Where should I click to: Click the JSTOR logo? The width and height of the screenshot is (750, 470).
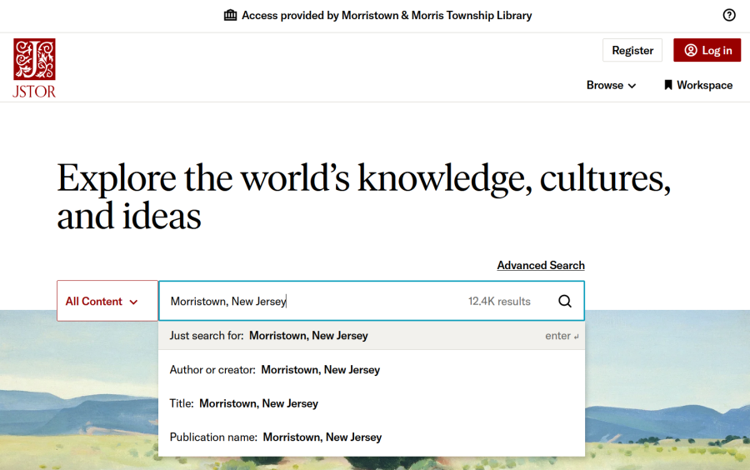pos(34,67)
